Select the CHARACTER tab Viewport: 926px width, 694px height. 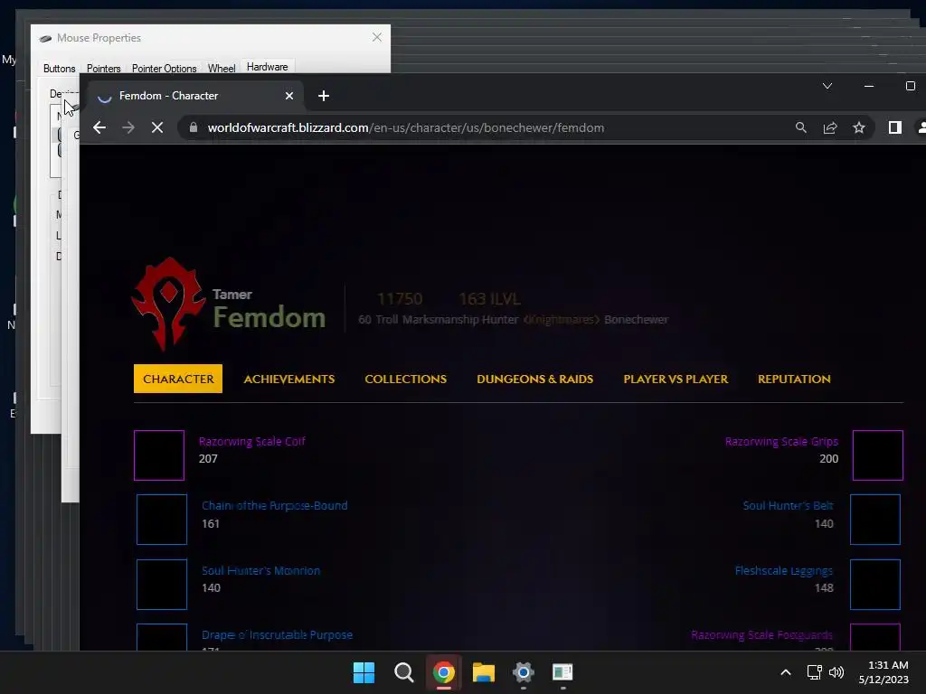coord(178,379)
